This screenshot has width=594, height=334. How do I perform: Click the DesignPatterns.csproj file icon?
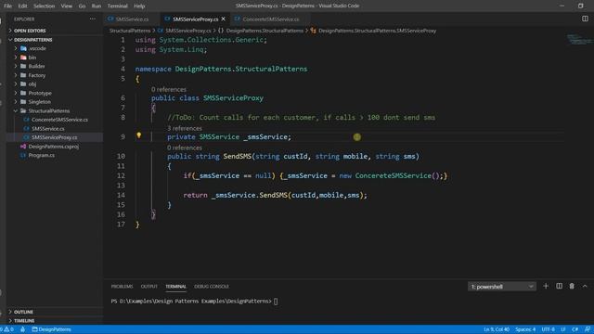[23, 147]
